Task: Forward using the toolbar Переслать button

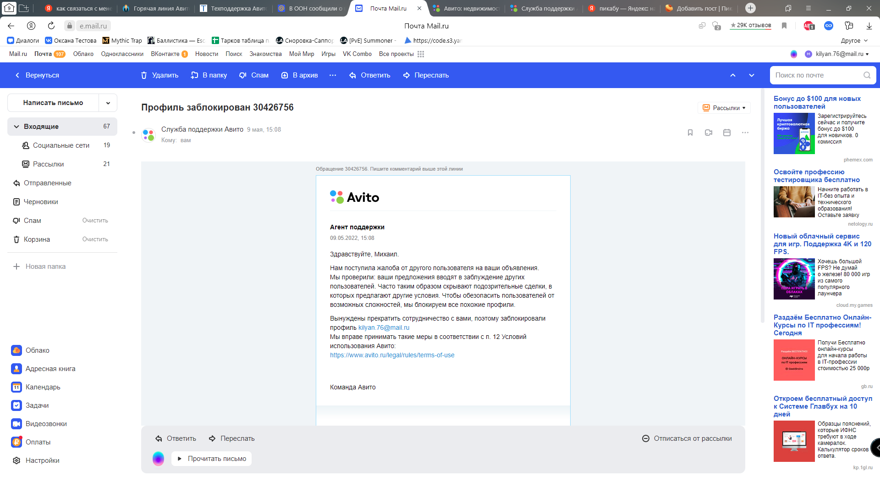Action: pos(426,75)
